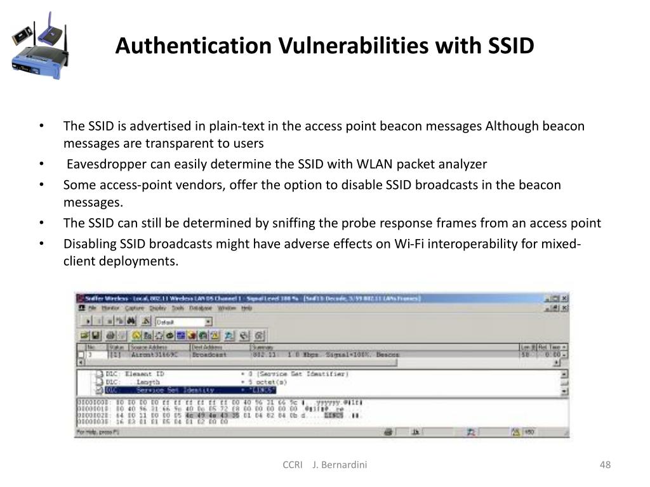650x487 pixels.
Task: Click the decode pane scroll up arrow
Action: pyautogui.click(x=564, y=374)
